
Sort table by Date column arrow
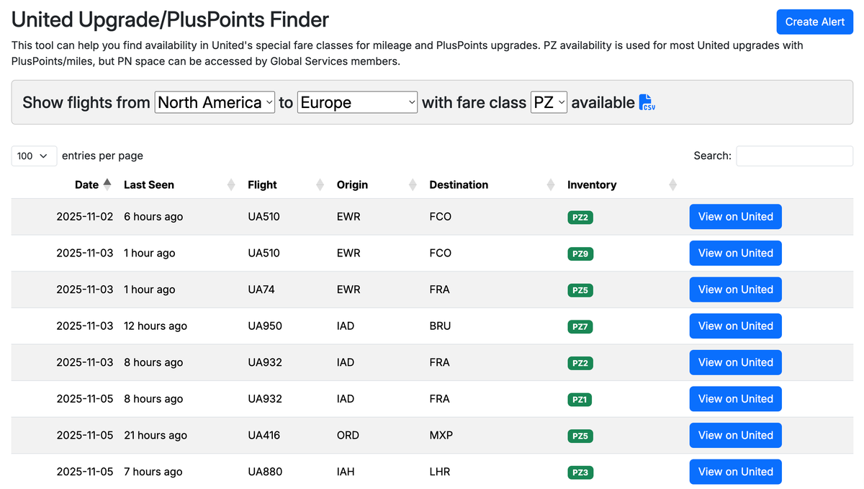pyautogui.click(x=107, y=184)
